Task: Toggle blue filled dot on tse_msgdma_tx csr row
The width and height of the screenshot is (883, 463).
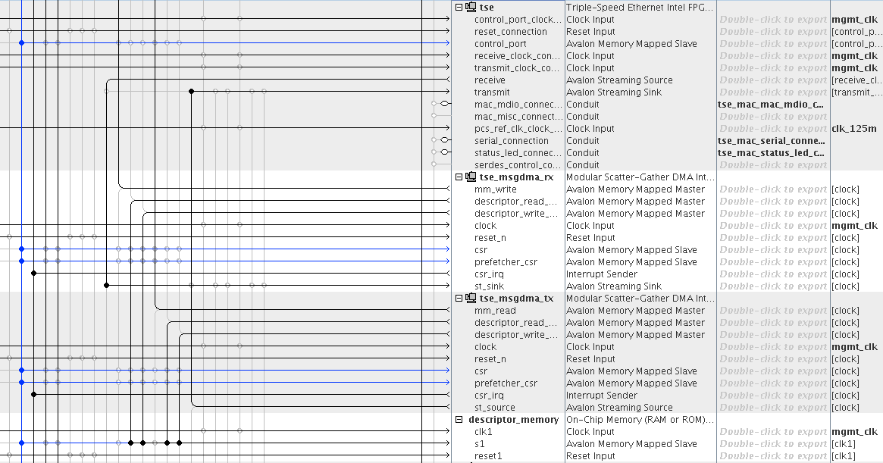Action: 21,370
